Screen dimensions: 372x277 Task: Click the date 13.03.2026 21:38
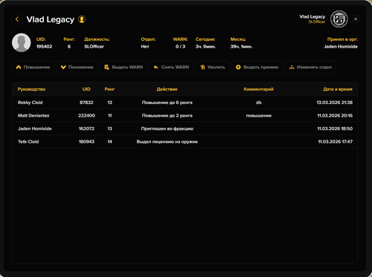pyautogui.click(x=335, y=102)
